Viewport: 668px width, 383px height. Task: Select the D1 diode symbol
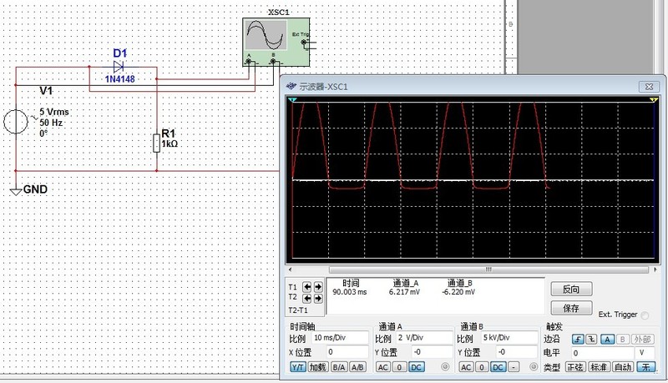pos(119,67)
